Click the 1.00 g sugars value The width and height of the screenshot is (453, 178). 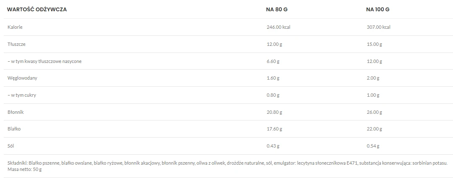(373, 95)
